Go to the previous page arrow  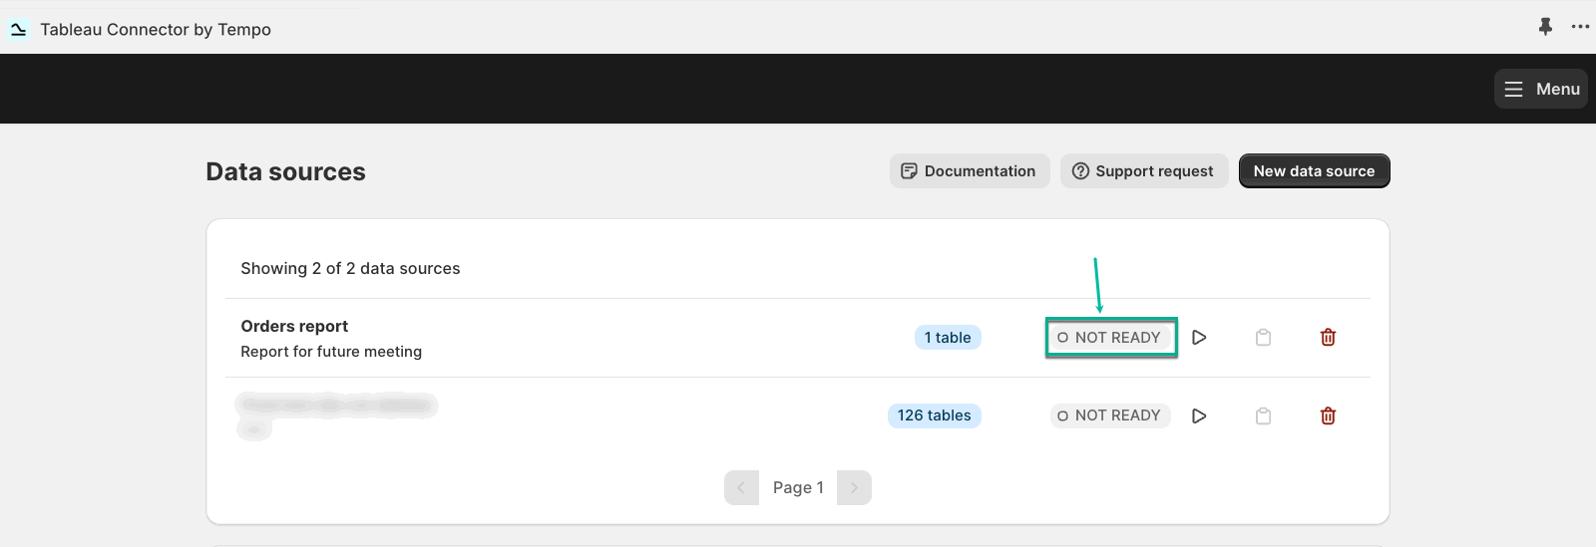coord(741,488)
